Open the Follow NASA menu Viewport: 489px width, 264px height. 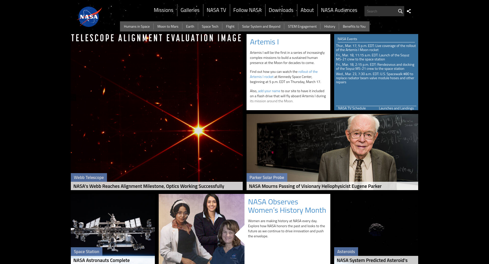pyautogui.click(x=248, y=10)
